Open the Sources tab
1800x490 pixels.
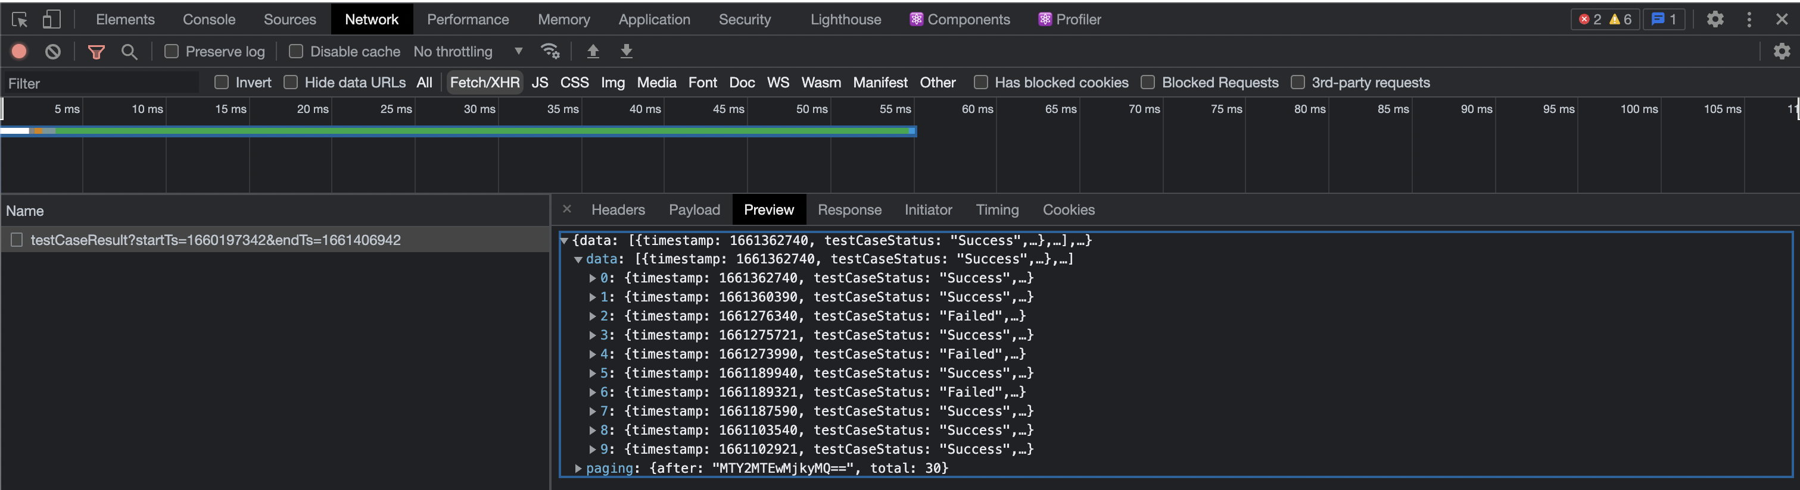tap(290, 20)
